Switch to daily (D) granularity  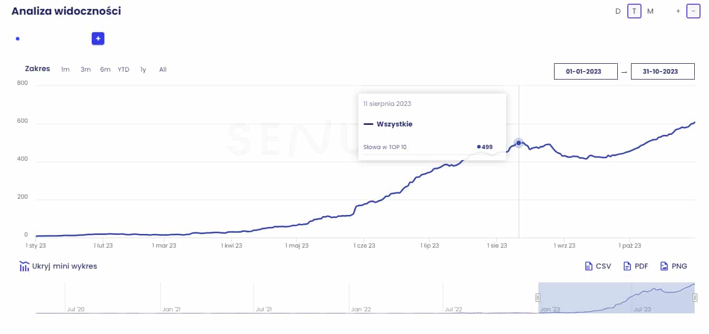click(618, 11)
